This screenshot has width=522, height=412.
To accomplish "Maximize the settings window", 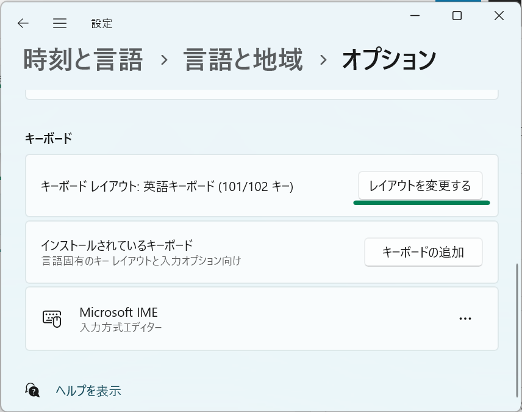I will 457,16.
